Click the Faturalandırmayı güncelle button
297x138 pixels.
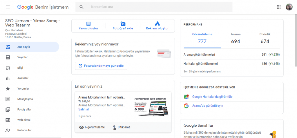tap(101, 66)
